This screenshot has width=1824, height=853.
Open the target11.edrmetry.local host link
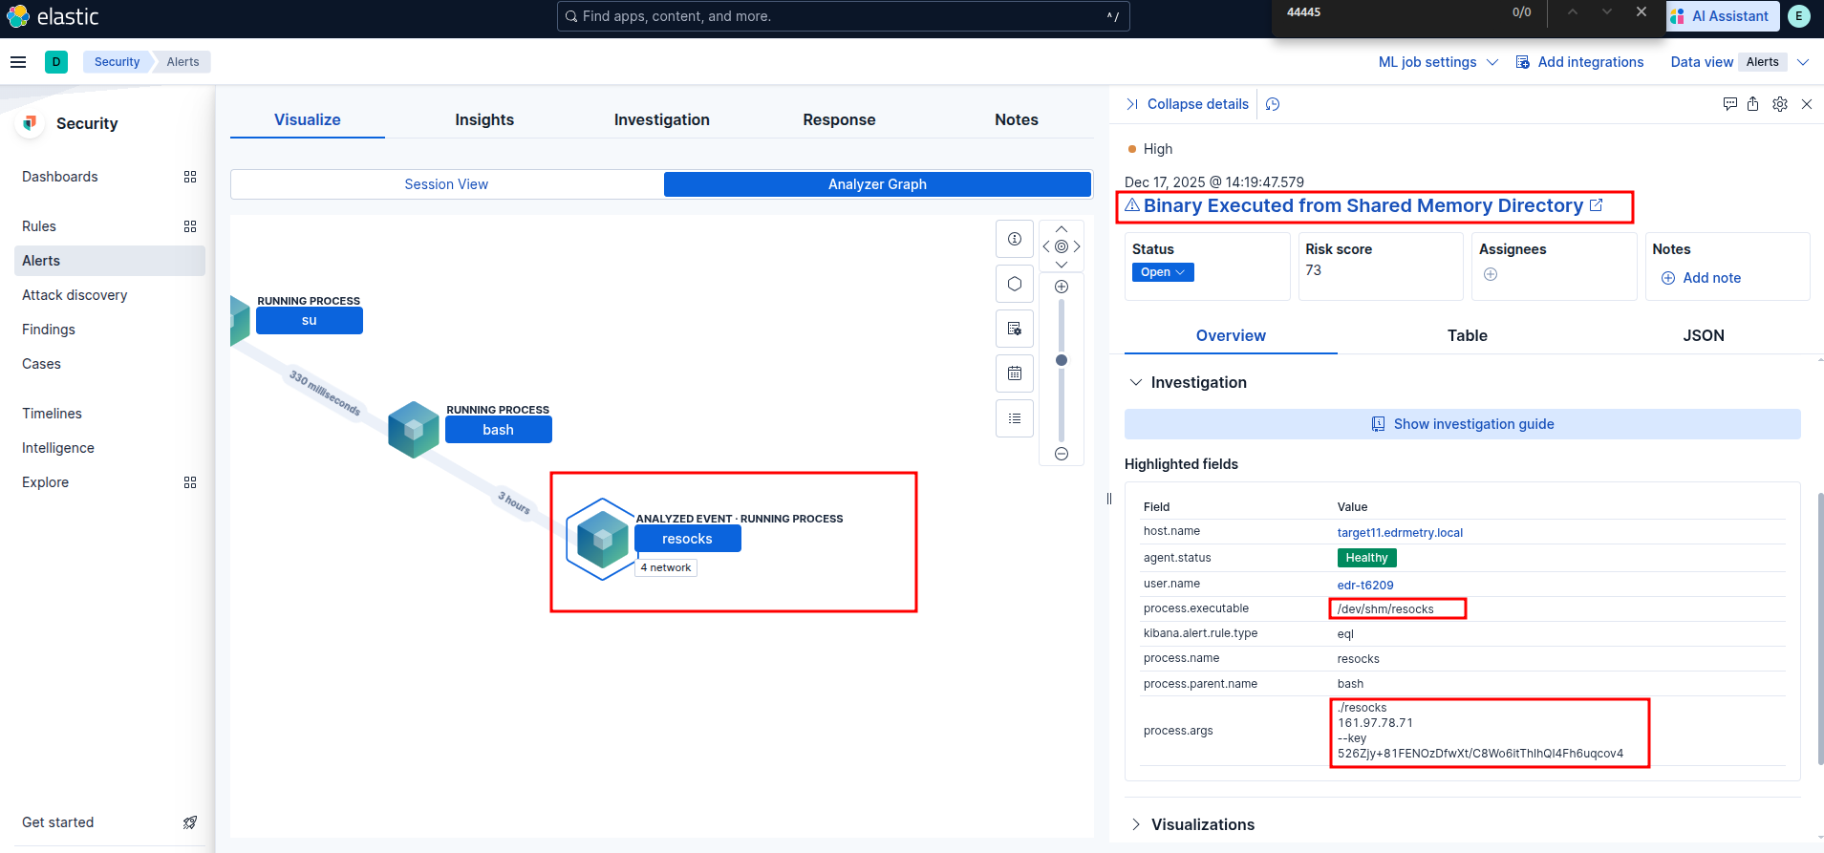click(x=1399, y=533)
